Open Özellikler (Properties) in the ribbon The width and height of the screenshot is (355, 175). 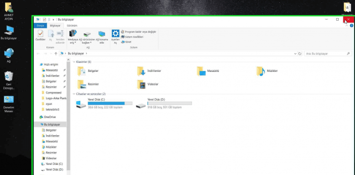[40, 35]
